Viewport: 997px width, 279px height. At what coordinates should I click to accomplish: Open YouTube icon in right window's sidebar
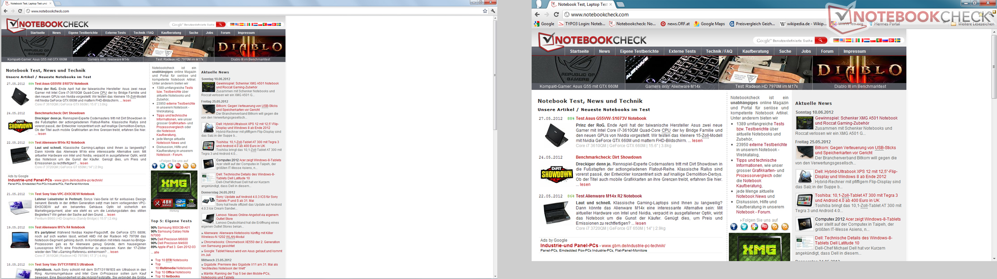tap(764, 227)
